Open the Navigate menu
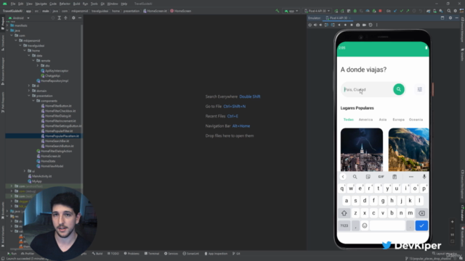This screenshot has height=261, width=465. (x=41, y=4)
